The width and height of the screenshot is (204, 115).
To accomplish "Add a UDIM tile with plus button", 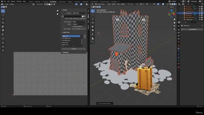I will click(x=85, y=35).
